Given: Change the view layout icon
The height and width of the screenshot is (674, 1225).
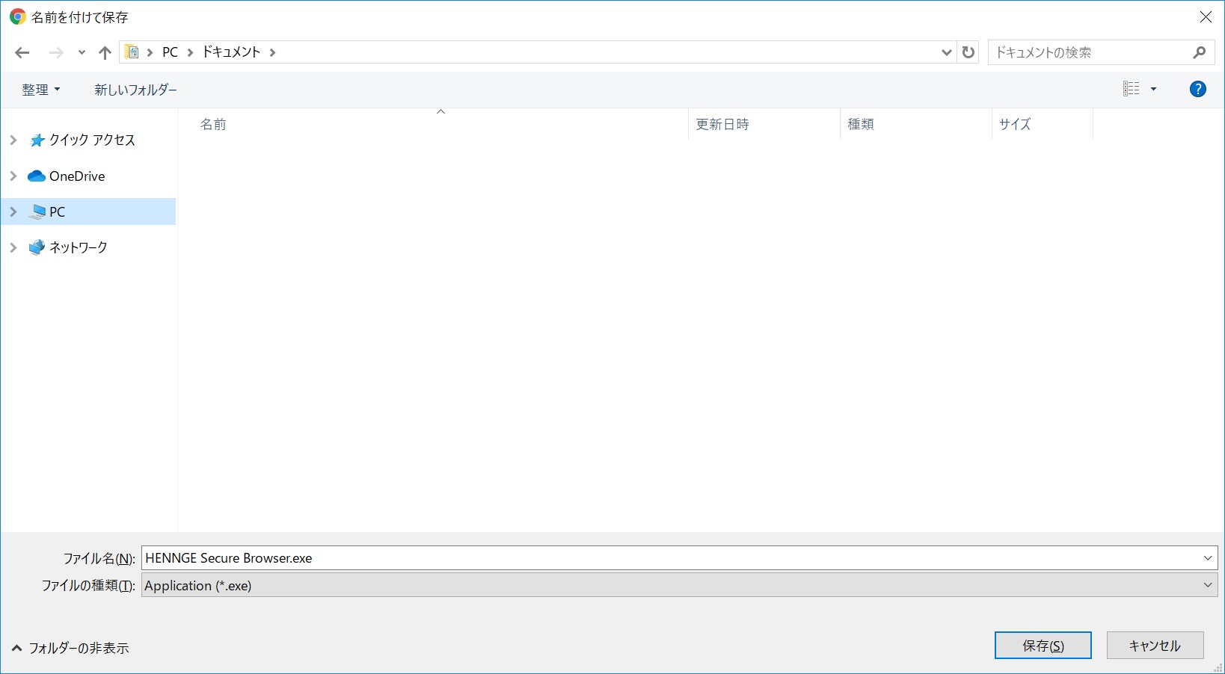Looking at the screenshot, I should point(1131,89).
